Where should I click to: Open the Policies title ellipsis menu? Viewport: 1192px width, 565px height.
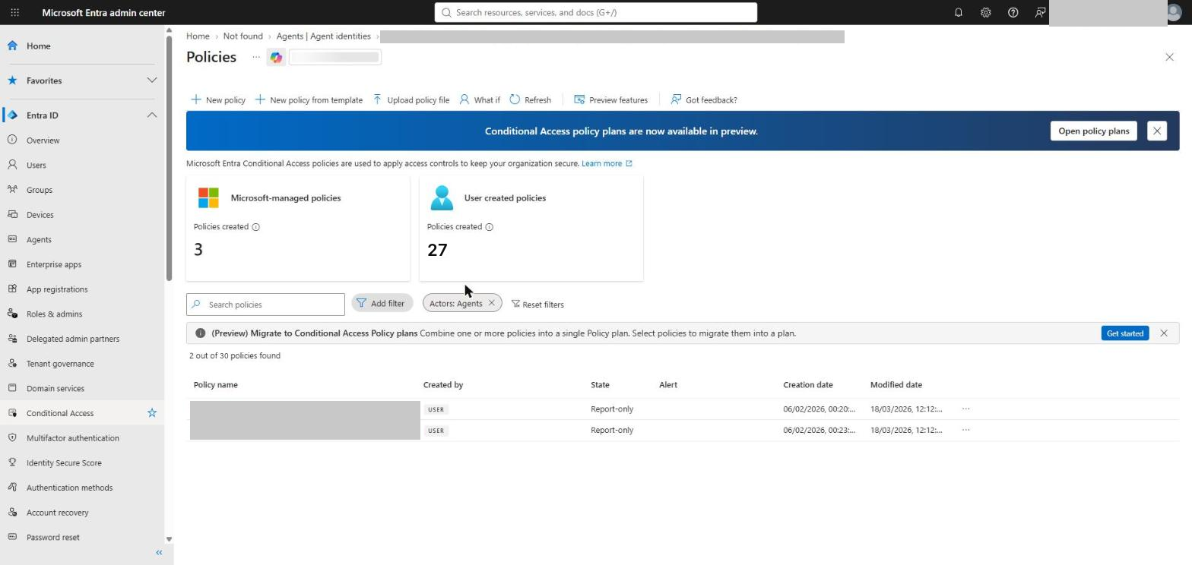256,57
